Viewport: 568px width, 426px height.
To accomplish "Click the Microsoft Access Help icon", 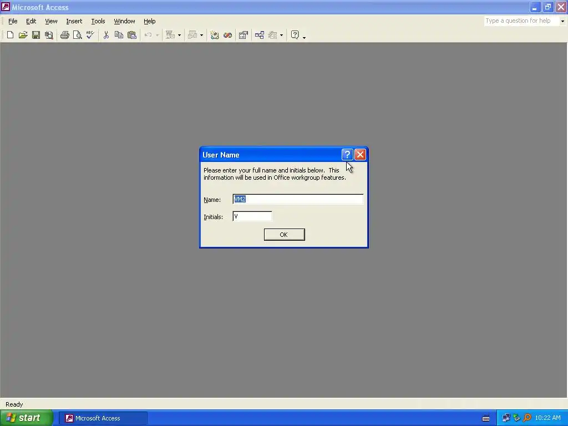I will (295, 35).
